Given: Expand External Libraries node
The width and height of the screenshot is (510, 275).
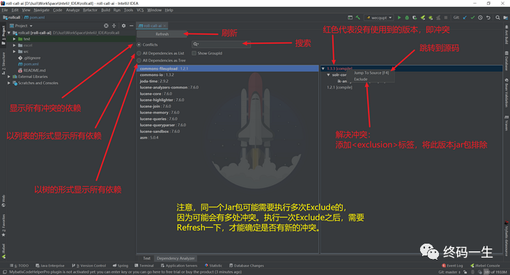Looking at the screenshot, I should [9, 77].
